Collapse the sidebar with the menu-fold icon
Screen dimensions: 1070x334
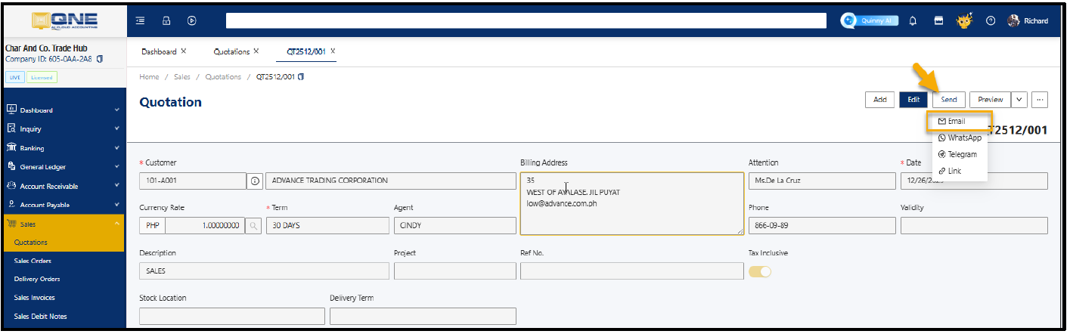click(141, 20)
